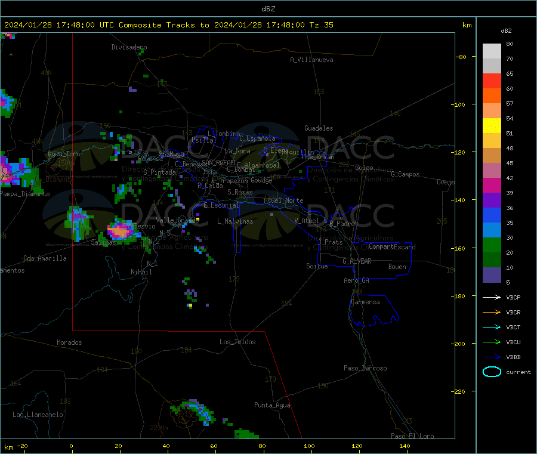Click the dBZ title at top center
This screenshot has height=454, width=537.
pos(268,9)
